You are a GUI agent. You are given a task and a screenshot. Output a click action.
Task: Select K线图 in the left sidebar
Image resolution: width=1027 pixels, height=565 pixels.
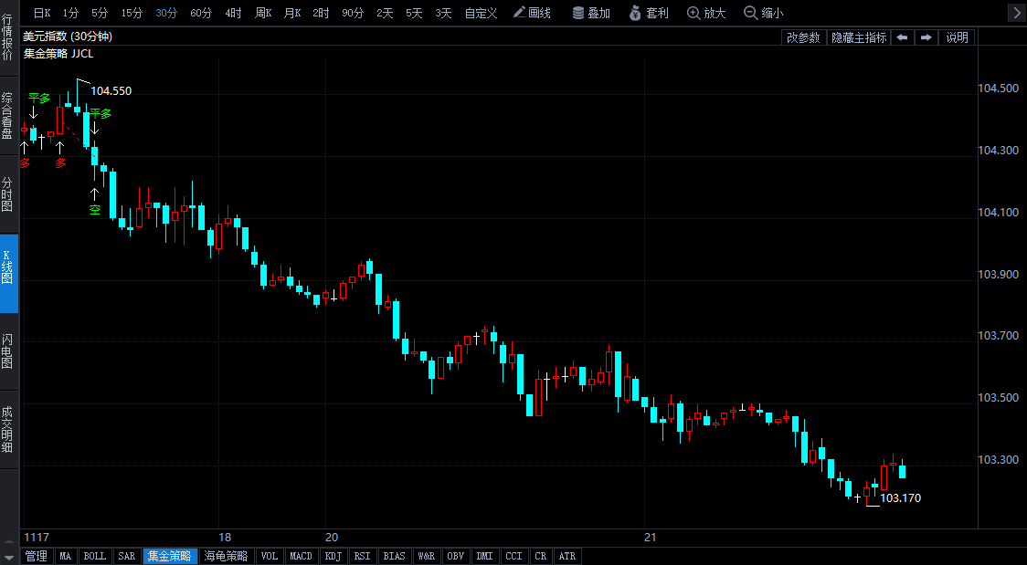tap(8, 273)
